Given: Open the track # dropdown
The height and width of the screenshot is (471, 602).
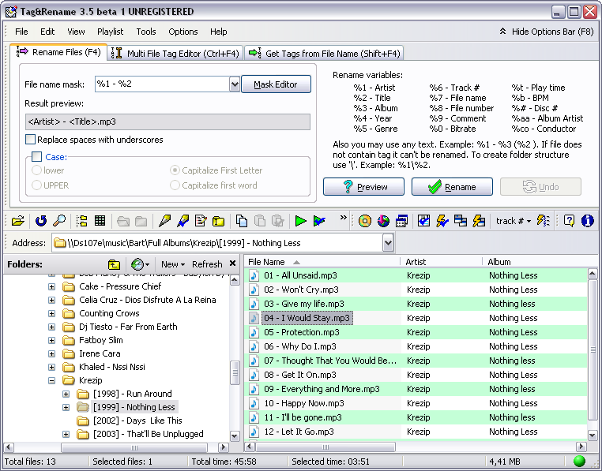Looking at the screenshot, I should [x=514, y=221].
